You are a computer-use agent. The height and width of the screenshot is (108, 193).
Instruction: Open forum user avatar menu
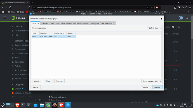tap(181, 18)
